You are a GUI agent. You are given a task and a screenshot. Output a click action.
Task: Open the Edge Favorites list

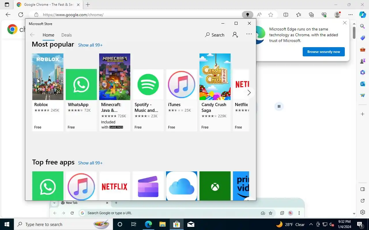click(299, 15)
